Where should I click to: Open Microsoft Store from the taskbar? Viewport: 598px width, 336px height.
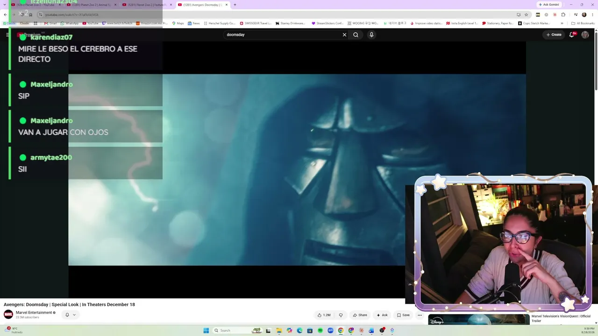(310, 330)
